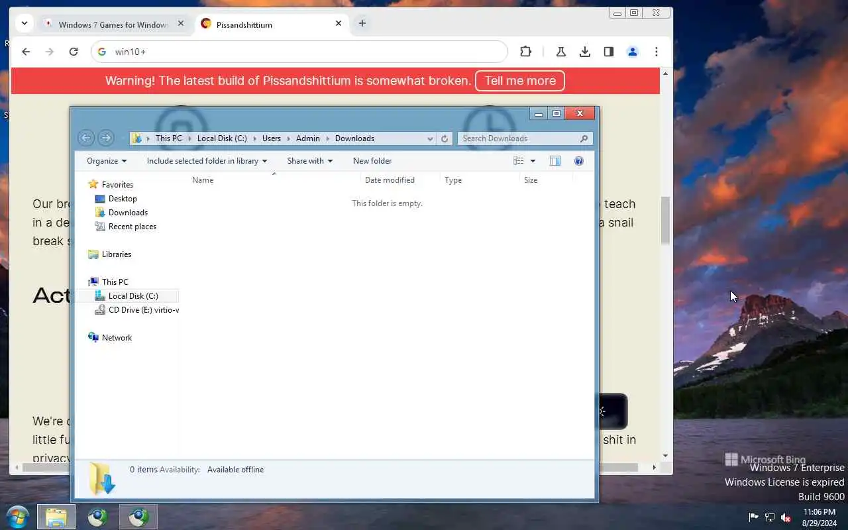Viewport: 848px width, 530px height.
Task: Close the Pissandshittium tab
Action: click(339, 23)
